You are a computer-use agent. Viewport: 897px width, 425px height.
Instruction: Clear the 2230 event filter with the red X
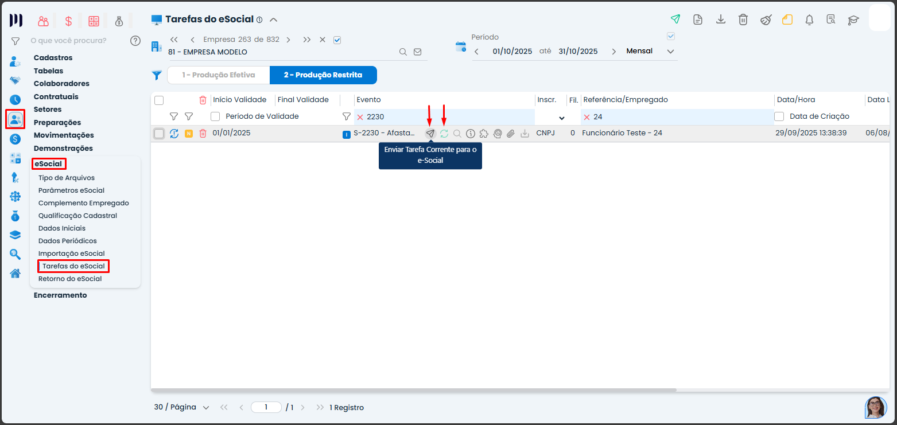point(360,117)
